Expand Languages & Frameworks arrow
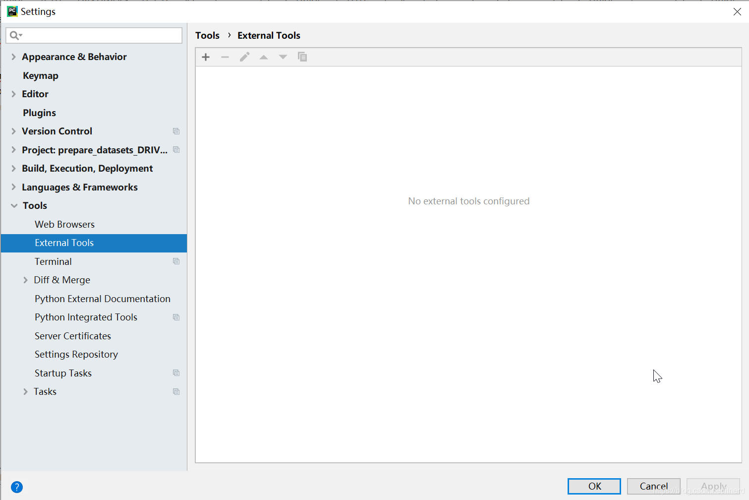 [13, 187]
